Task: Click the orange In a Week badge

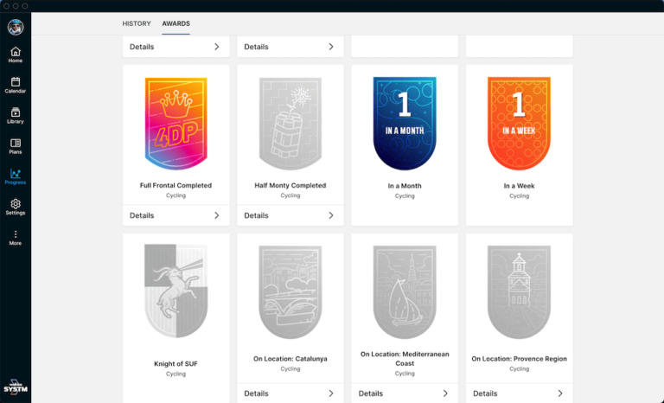Action: coord(519,124)
